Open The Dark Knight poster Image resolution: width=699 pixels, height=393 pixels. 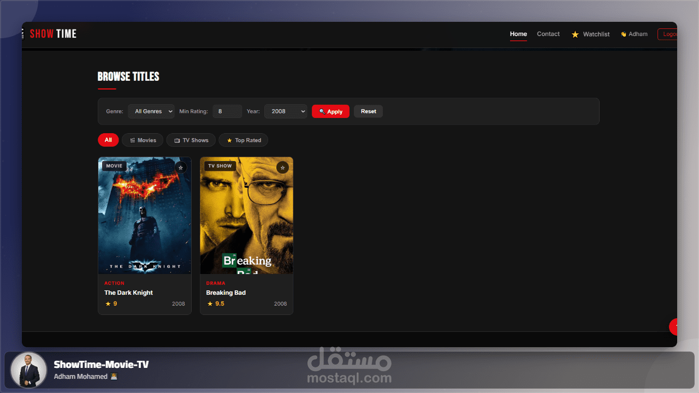[145, 216]
